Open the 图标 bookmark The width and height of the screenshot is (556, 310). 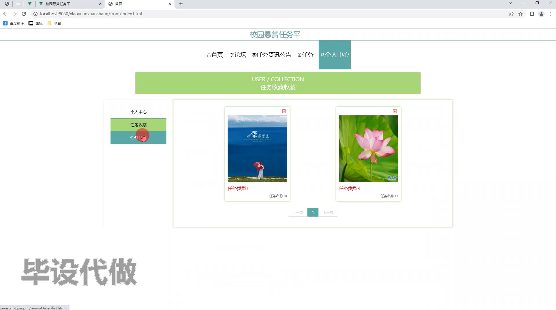(x=35, y=23)
